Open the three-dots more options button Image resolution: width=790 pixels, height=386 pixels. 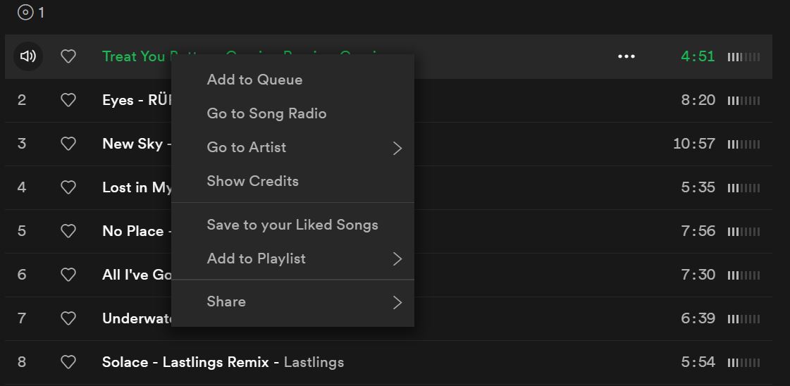tap(627, 56)
